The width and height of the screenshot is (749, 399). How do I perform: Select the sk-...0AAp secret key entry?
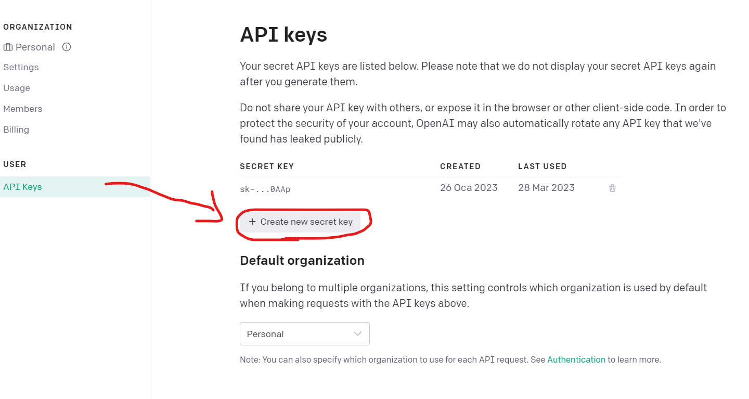(265, 189)
